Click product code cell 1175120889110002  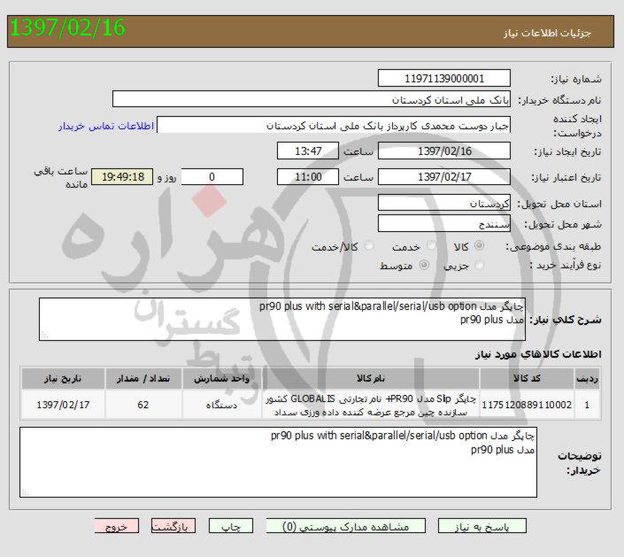coord(527,405)
